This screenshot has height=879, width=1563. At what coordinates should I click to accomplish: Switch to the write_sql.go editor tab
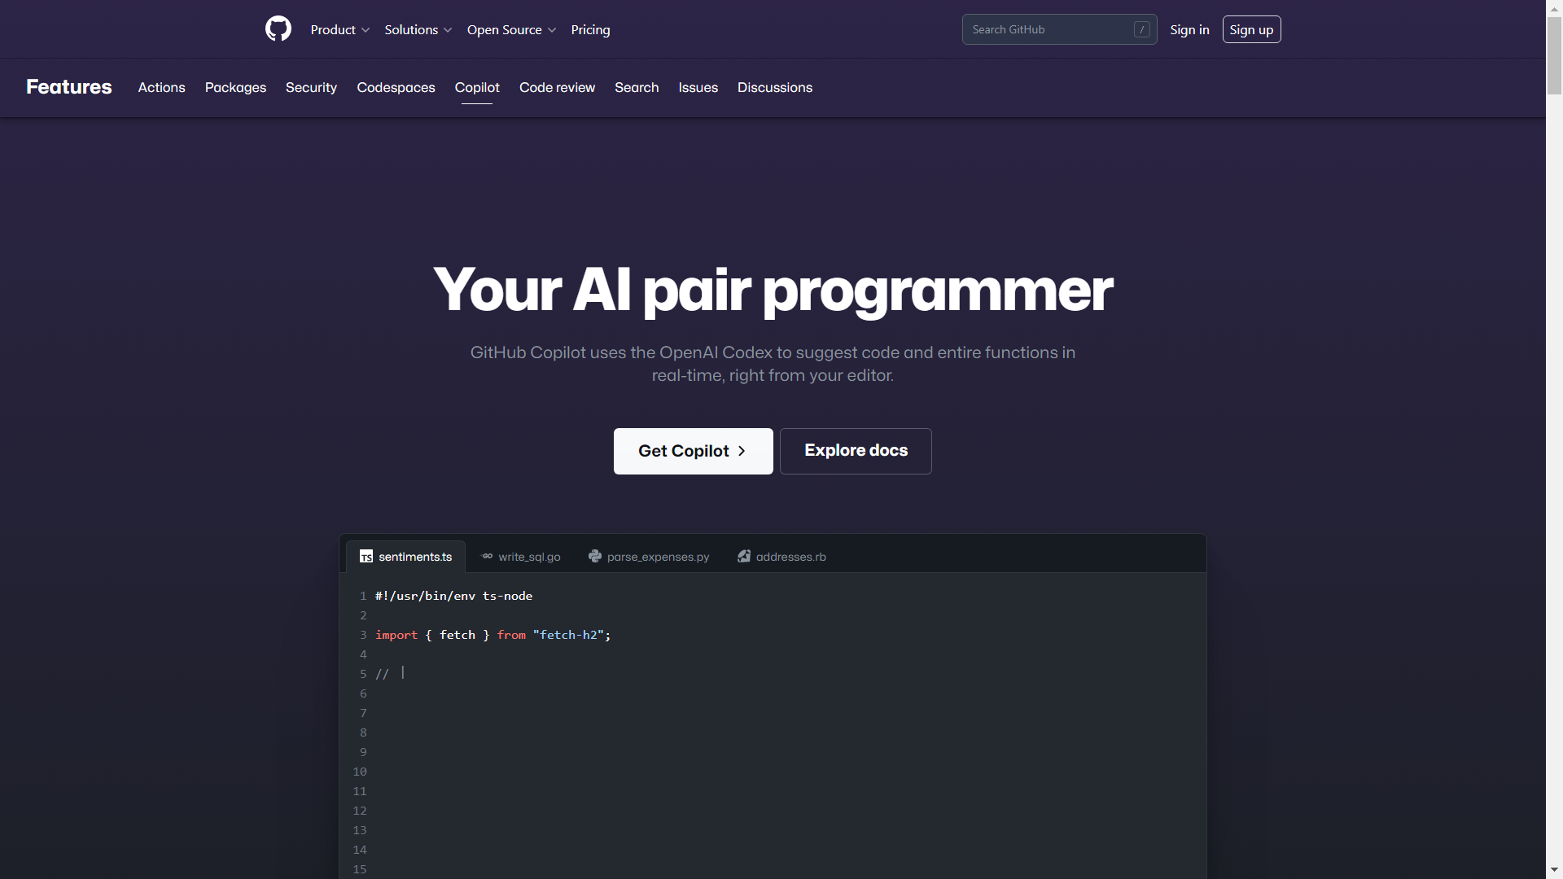[x=521, y=557]
